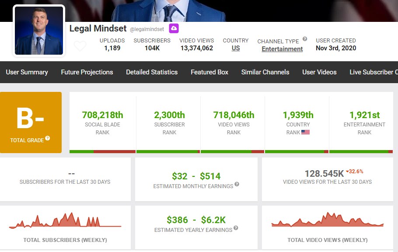
Task: Open the Detailed Statistics tab
Action: point(152,72)
